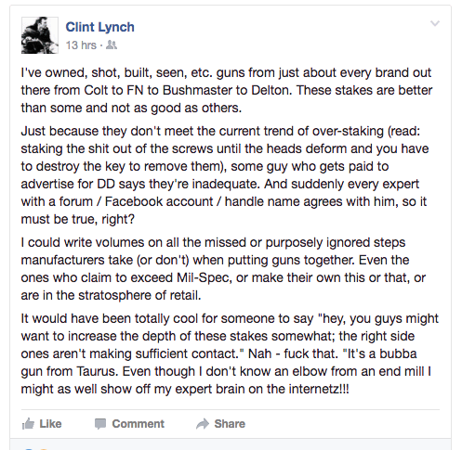Open Clint Lynch's profile photo
The image size is (462, 450).
40,35
